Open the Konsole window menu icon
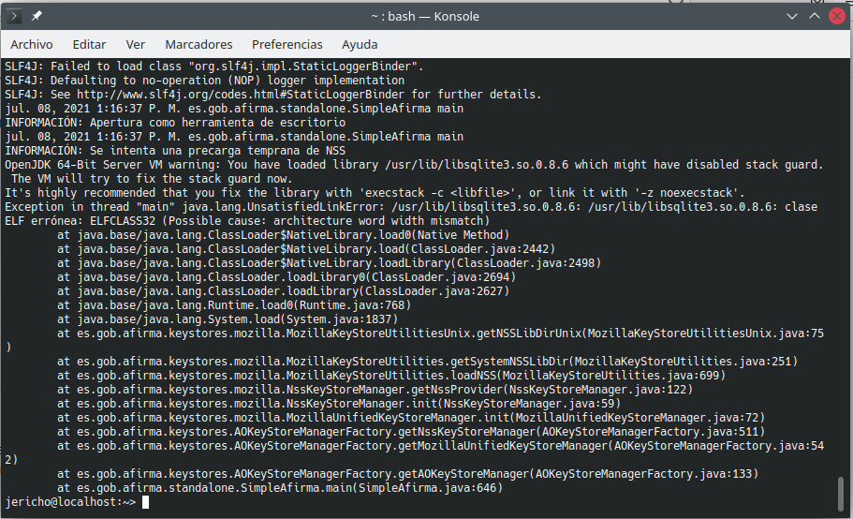Viewport: 853px width, 519px height. pyautogui.click(x=13, y=16)
